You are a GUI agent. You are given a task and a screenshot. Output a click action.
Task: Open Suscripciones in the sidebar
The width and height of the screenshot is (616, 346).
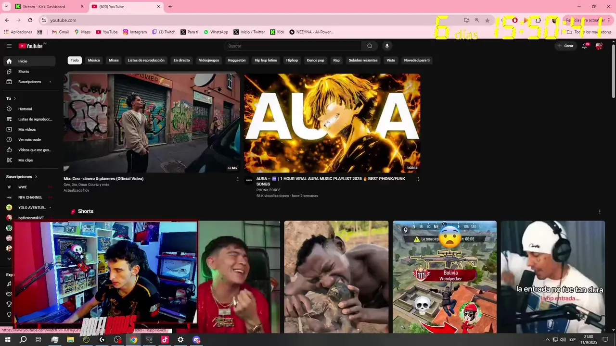click(29, 82)
